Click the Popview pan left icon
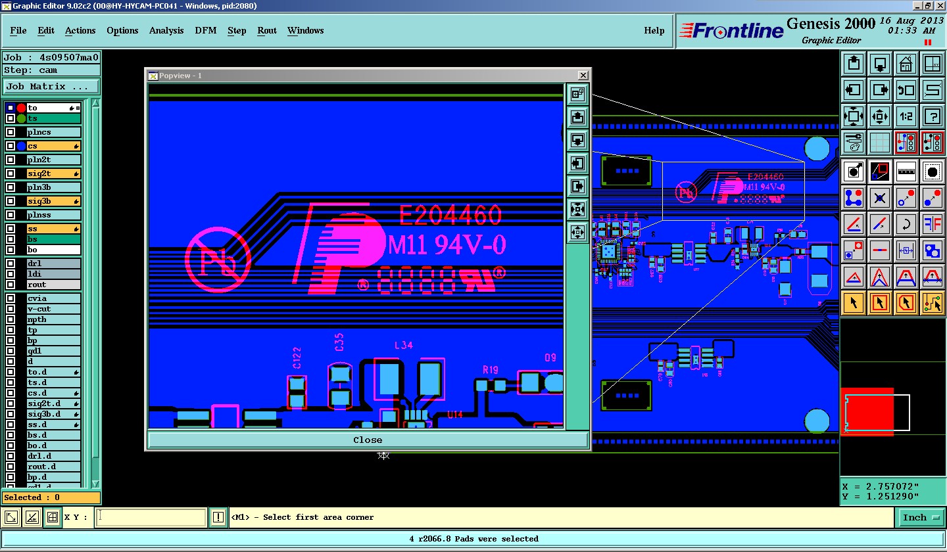This screenshot has width=947, height=552. point(577,164)
